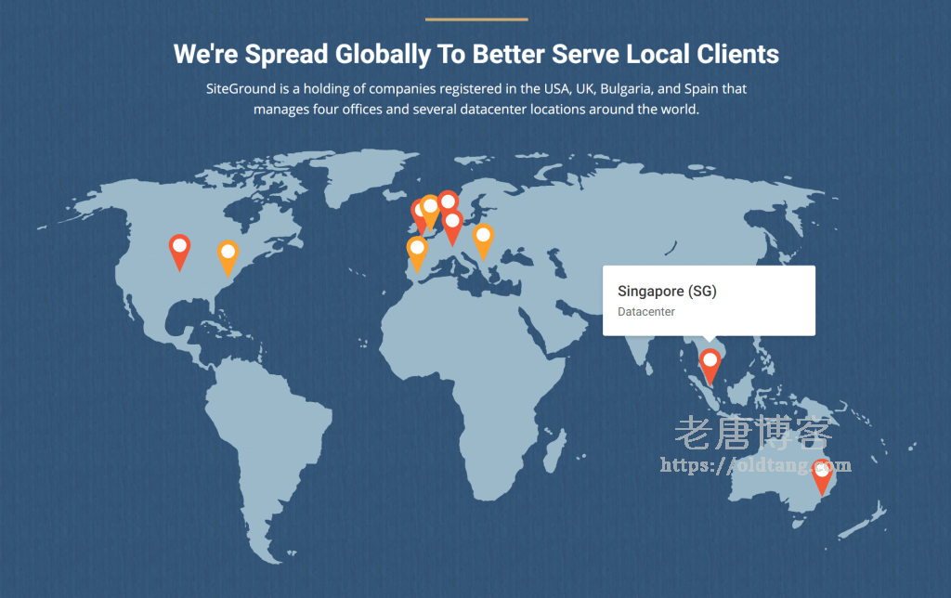
Task: Select the topmost red pin in northern Europe
Action: 449,201
